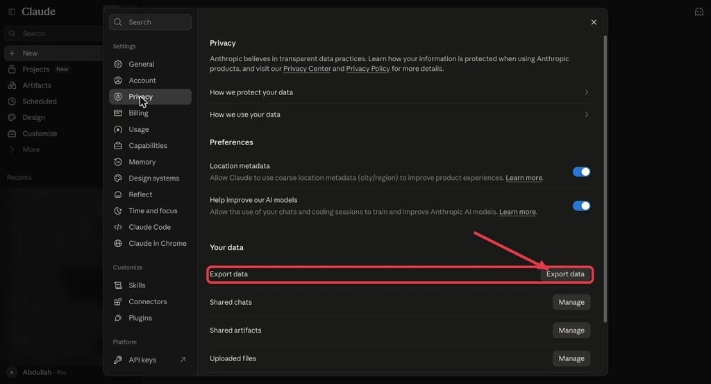Open the Usage settings page

(150, 129)
